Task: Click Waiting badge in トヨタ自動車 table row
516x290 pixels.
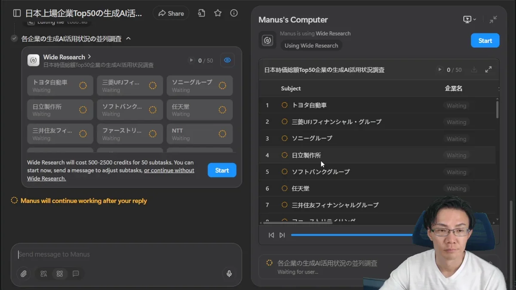Action: point(456,106)
